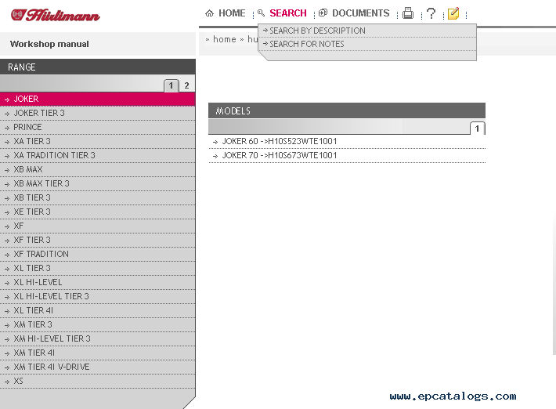
Task: Select the XB MAX range
Action: click(98, 169)
